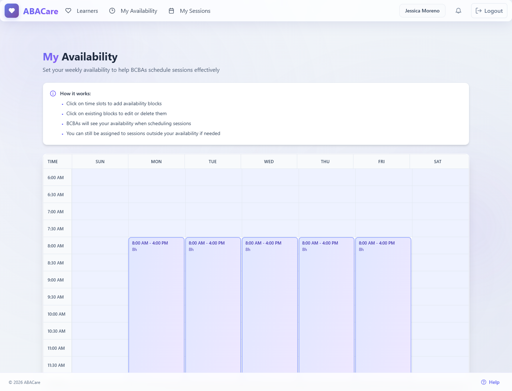
Task: Click the 'BCBAs will see your availability' bullet
Action: pos(129,124)
